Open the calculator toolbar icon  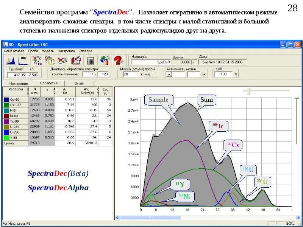pyautogui.click(x=90, y=61)
